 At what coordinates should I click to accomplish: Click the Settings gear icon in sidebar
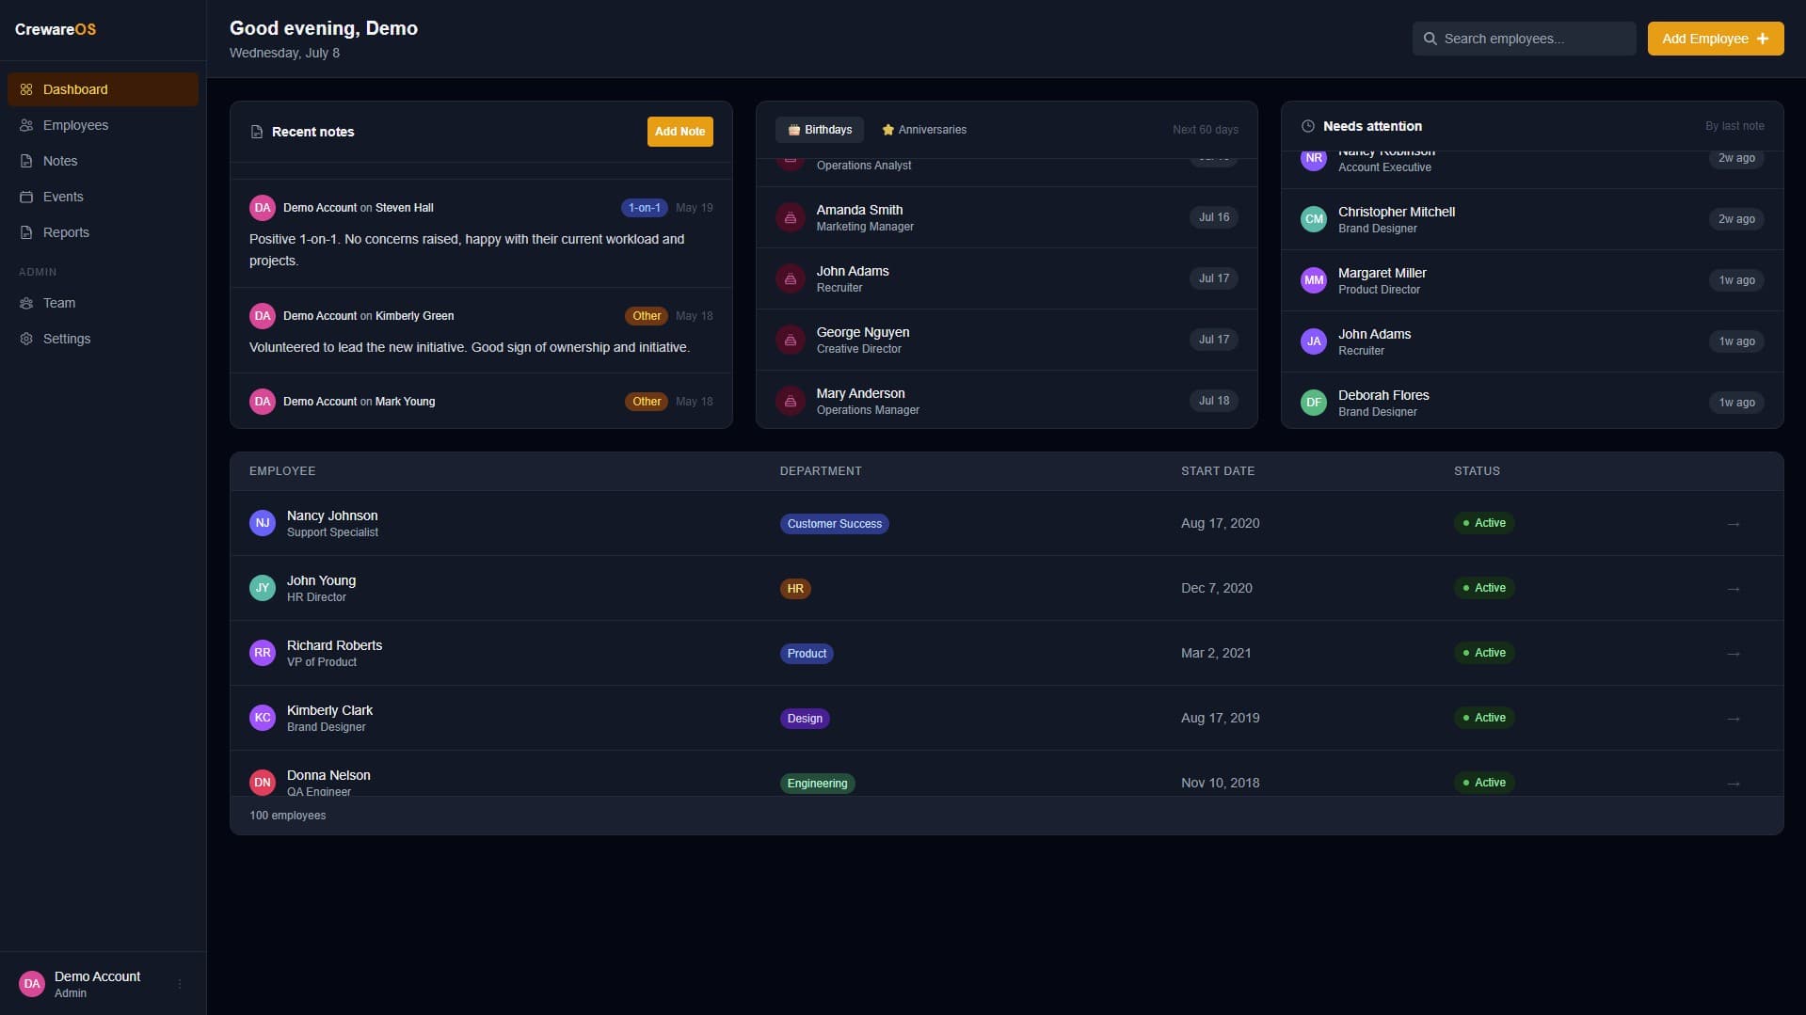(26, 339)
